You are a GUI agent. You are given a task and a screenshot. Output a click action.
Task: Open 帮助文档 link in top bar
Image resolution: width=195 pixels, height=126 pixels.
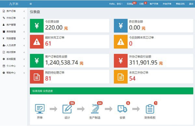point(180,4)
